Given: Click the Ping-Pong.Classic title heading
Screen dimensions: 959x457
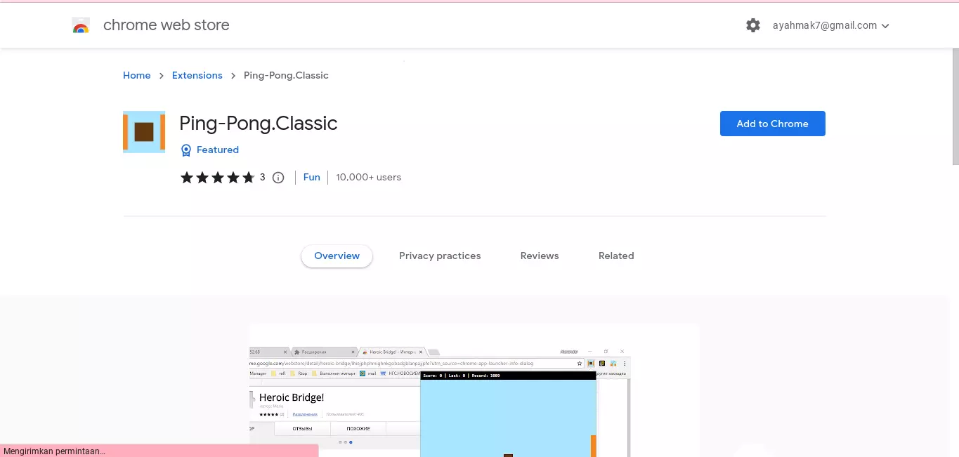Looking at the screenshot, I should pos(259,124).
